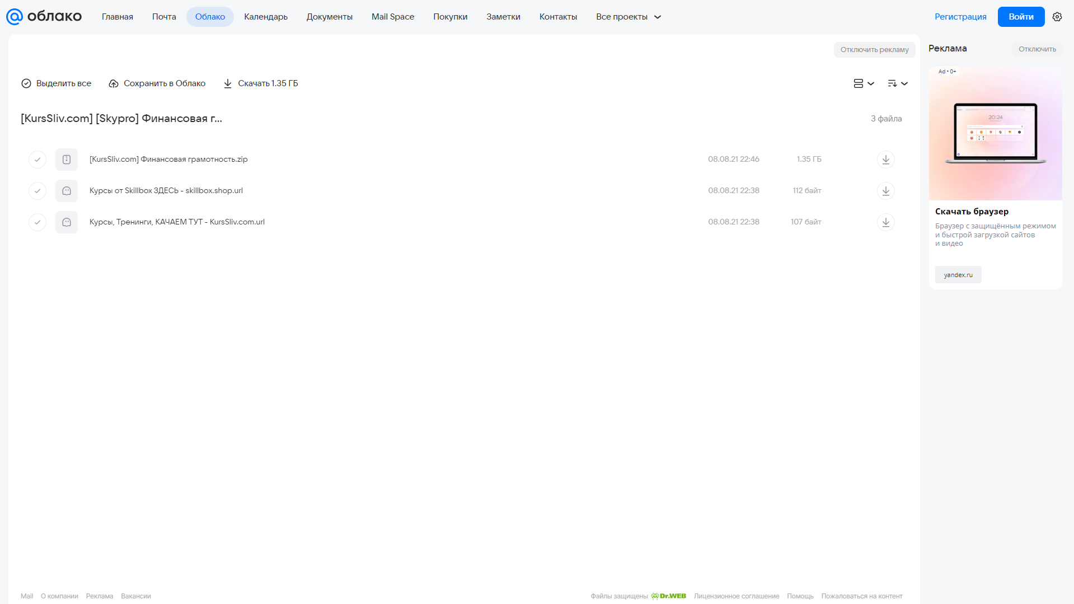Expand the view mode dropdown

pyautogui.click(x=864, y=83)
